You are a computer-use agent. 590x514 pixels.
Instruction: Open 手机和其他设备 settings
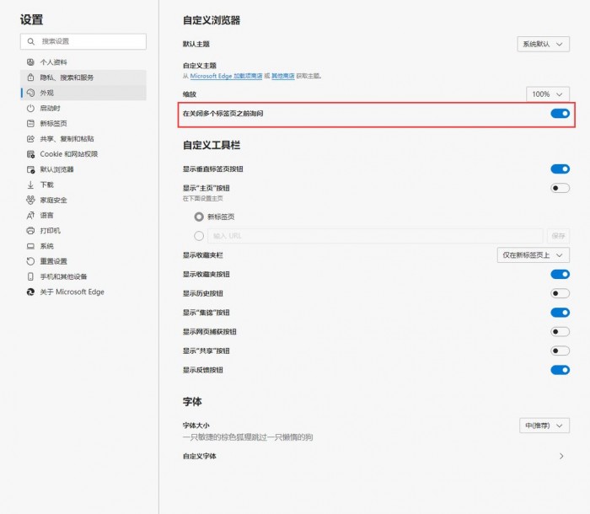pos(83,276)
